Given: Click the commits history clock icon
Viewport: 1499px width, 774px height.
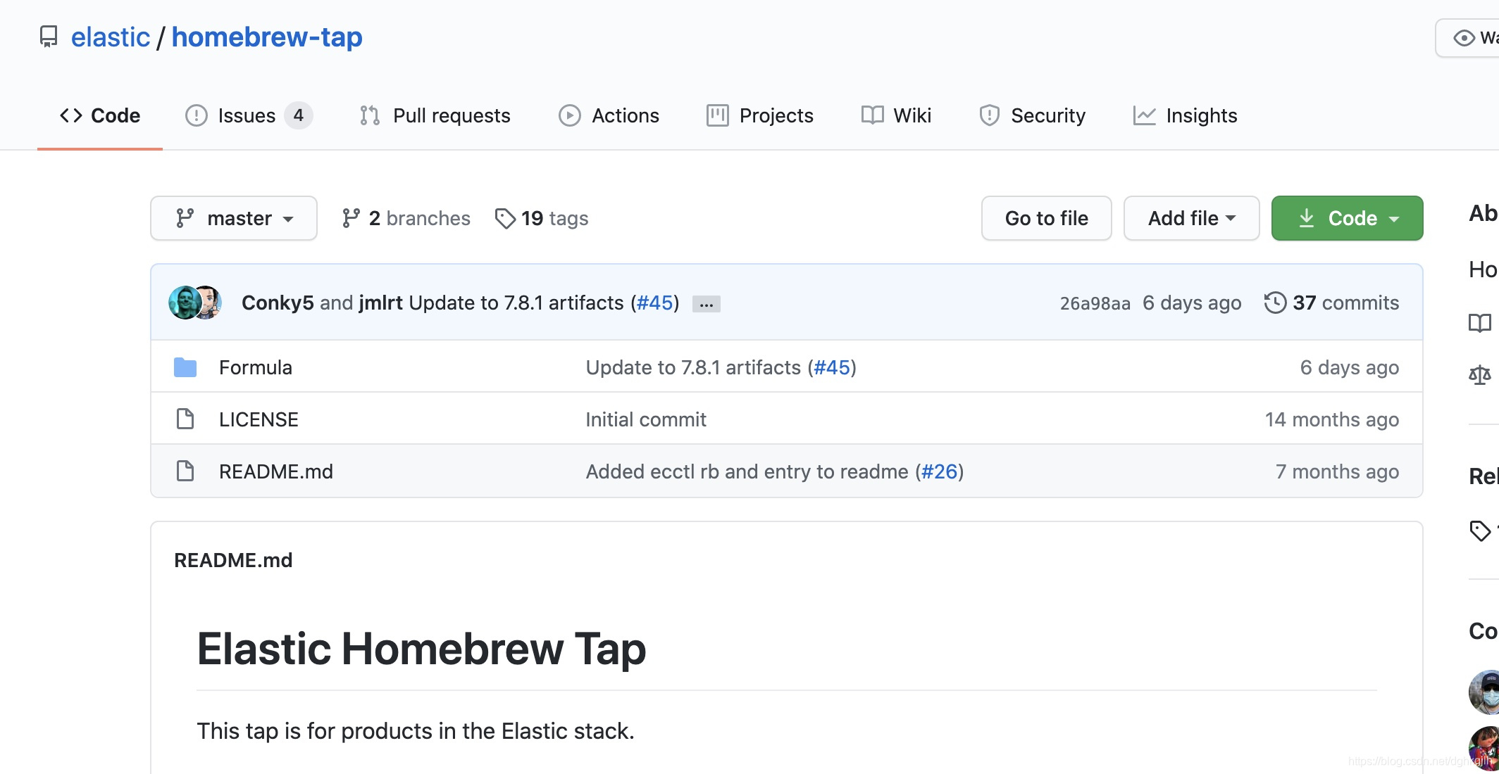Looking at the screenshot, I should tap(1275, 303).
